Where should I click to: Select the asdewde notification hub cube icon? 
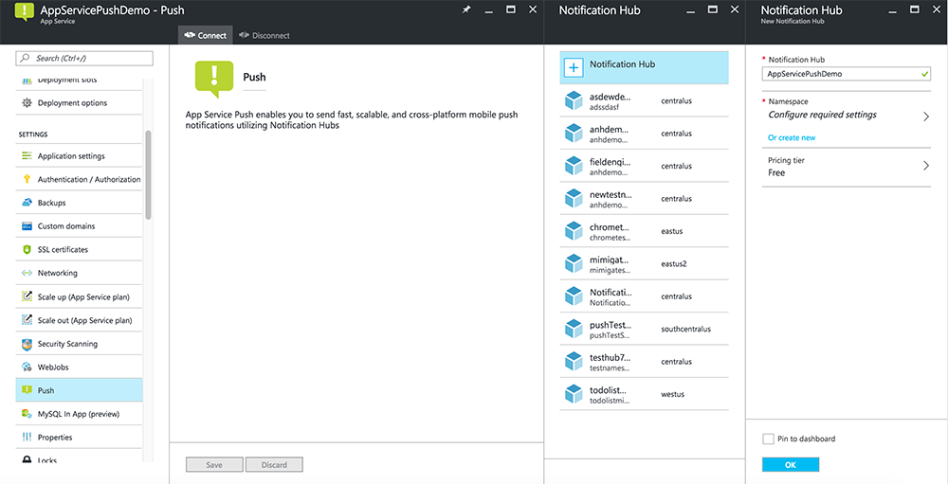pos(573,101)
